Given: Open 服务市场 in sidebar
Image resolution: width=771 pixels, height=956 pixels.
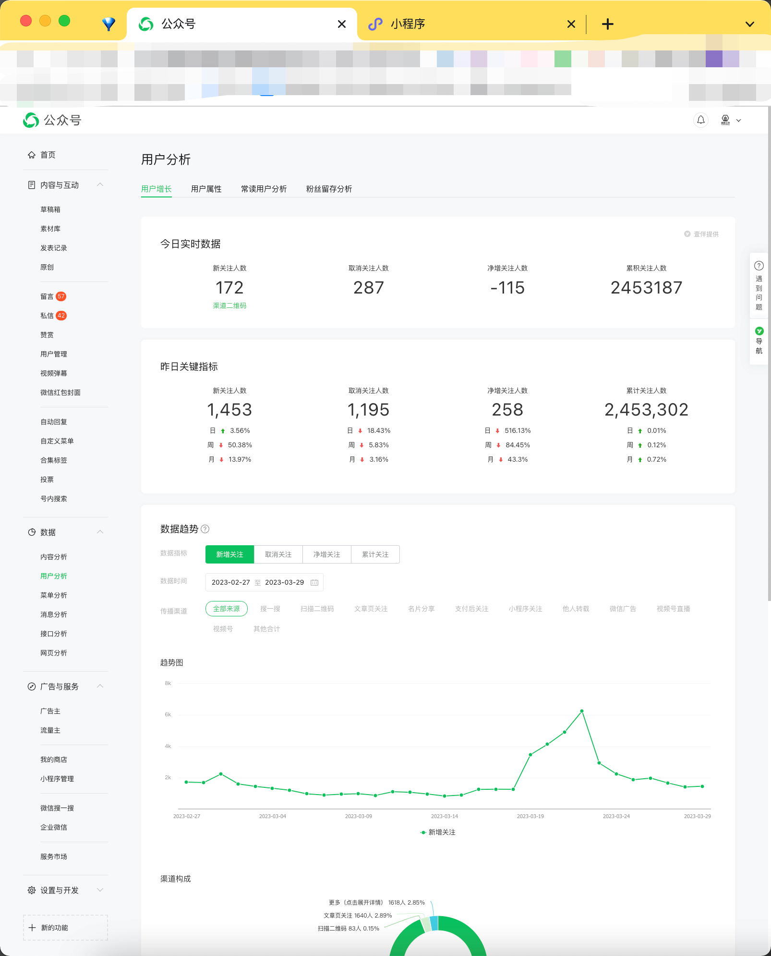Looking at the screenshot, I should coord(54,857).
